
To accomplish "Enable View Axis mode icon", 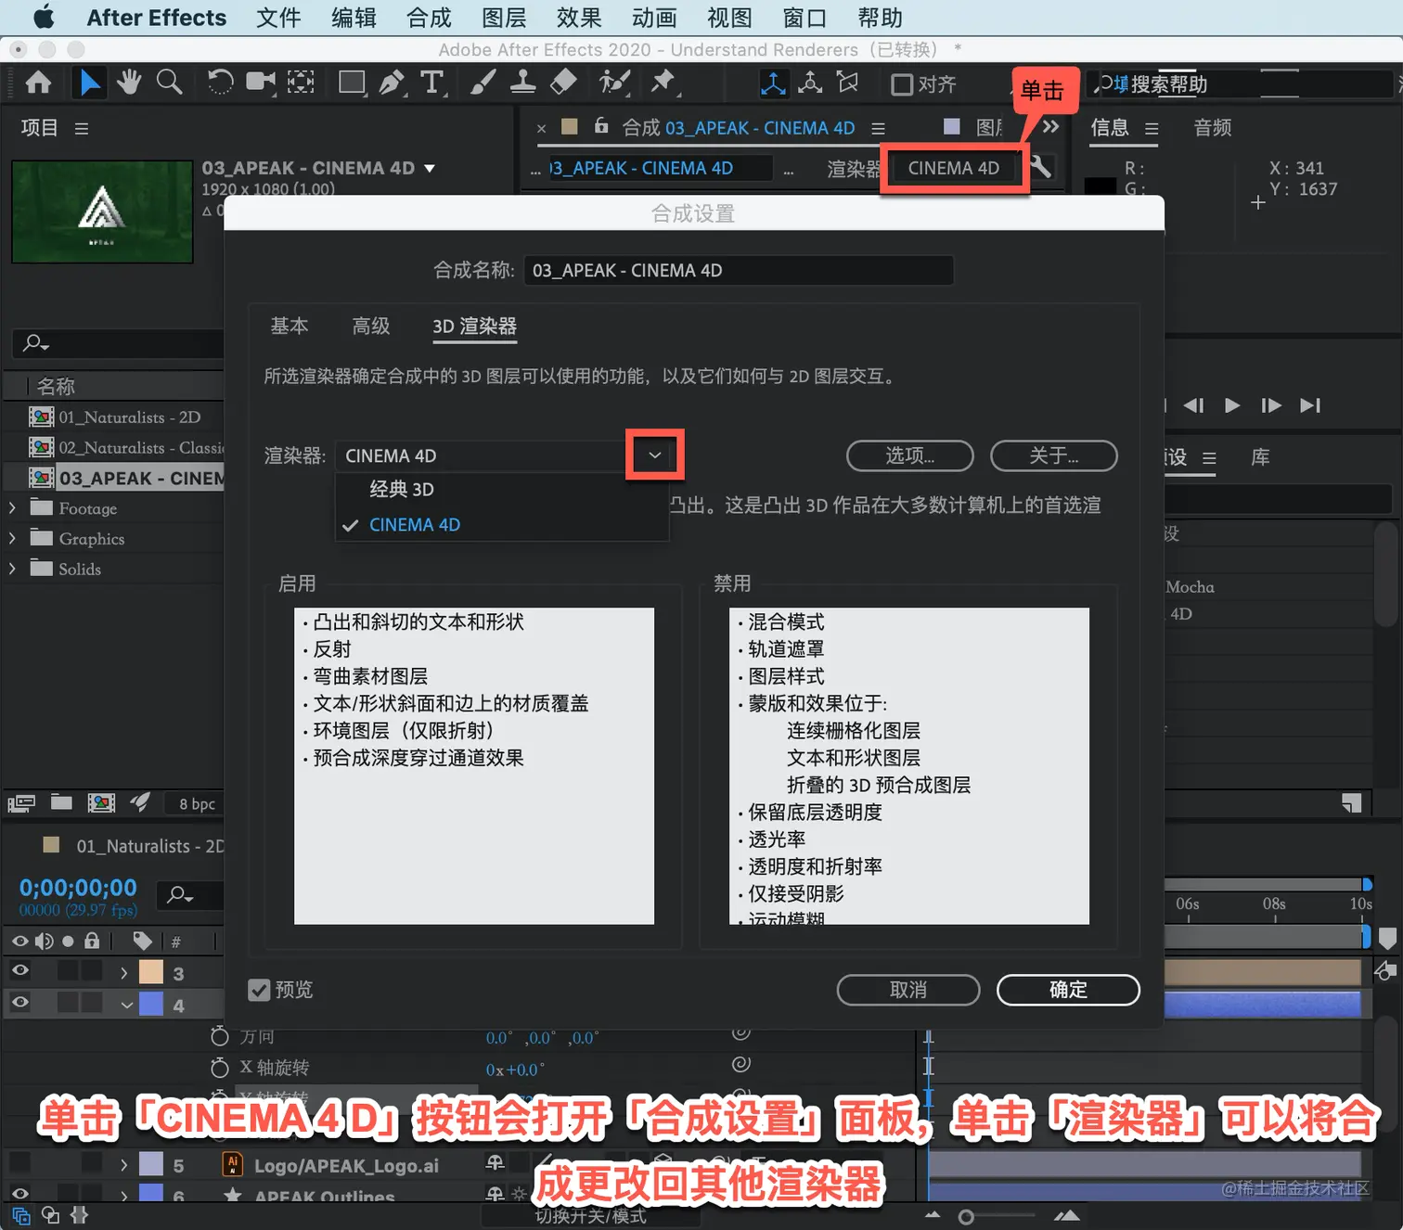I will [847, 83].
